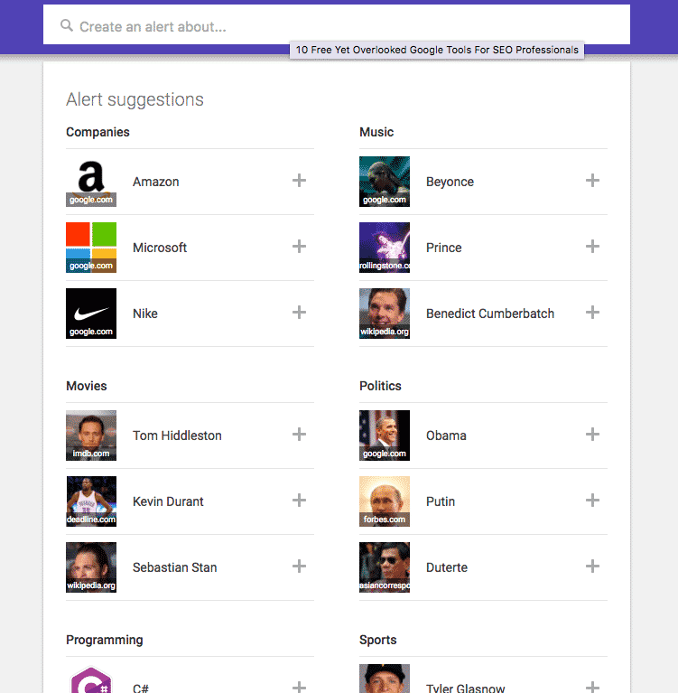Viewport: 678px width, 693px height.
Task: Select the 'Benedict Cumberbatch' suggestion text
Action: [x=490, y=314]
